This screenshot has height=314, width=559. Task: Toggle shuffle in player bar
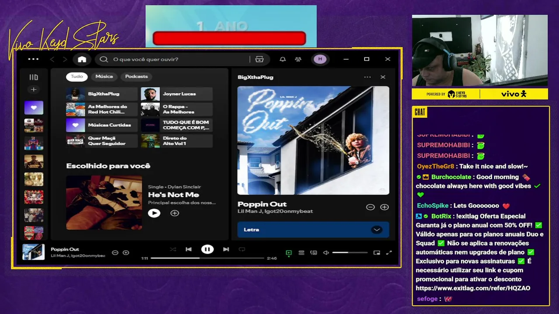tap(173, 249)
